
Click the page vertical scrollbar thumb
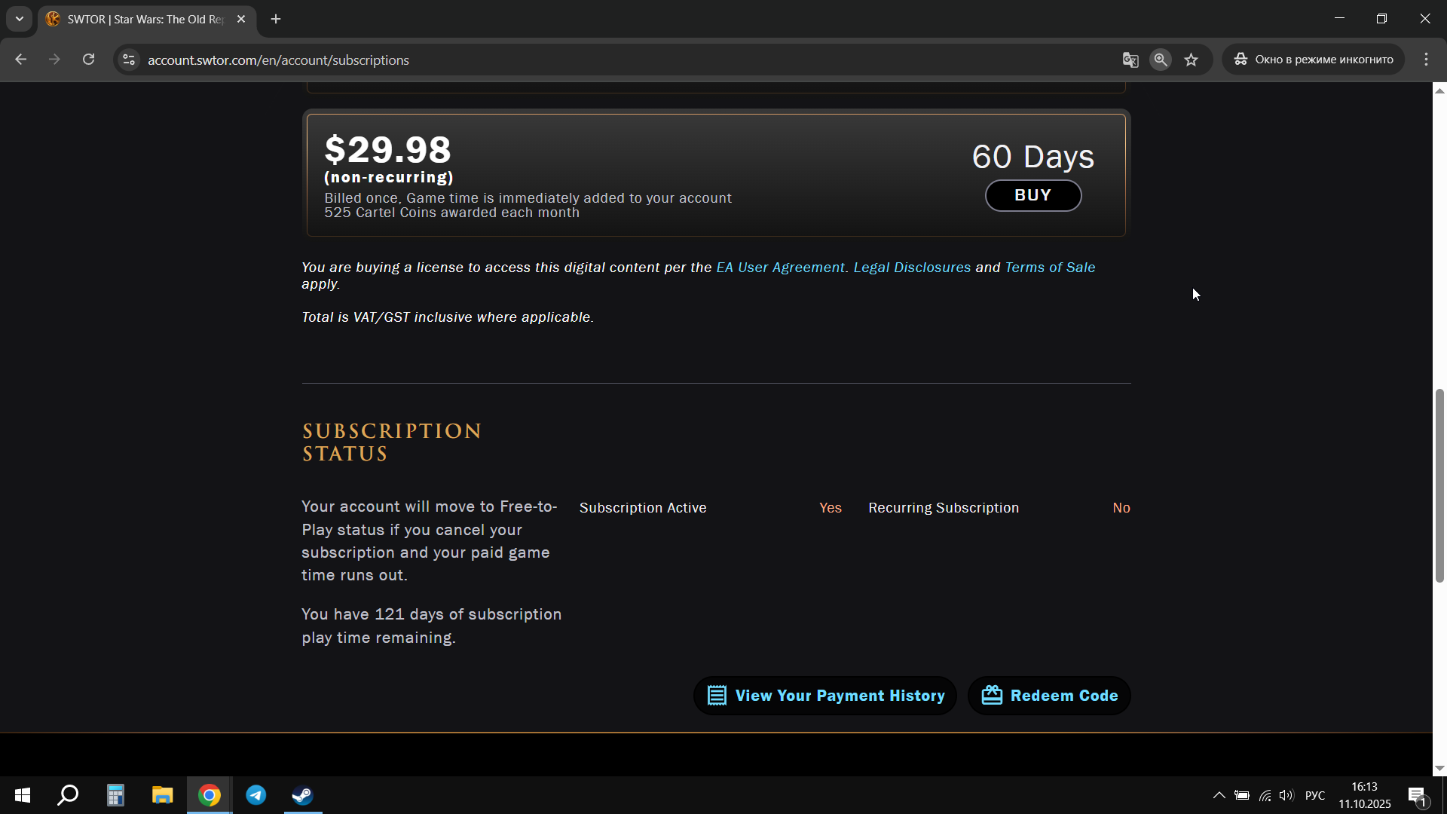pyautogui.click(x=1439, y=486)
